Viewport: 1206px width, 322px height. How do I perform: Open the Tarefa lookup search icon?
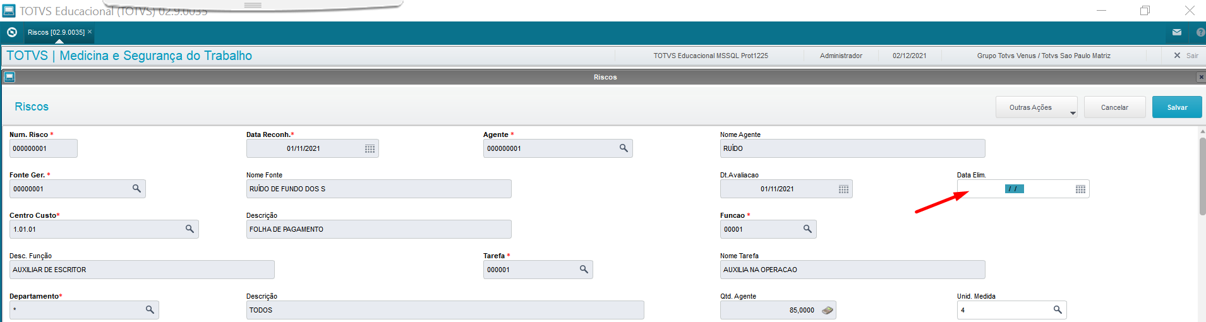click(584, 270)
